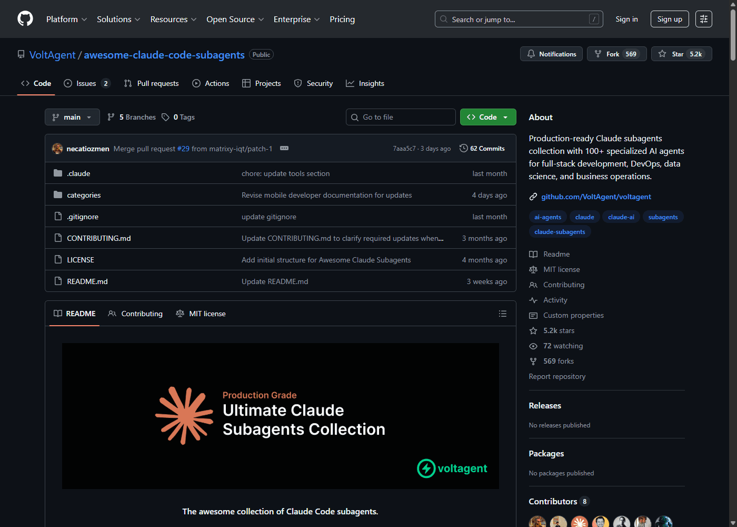Click the 7aaa5c7 commit hash
The width and height of the screenshot is (737, 527).
coord(404,149)
